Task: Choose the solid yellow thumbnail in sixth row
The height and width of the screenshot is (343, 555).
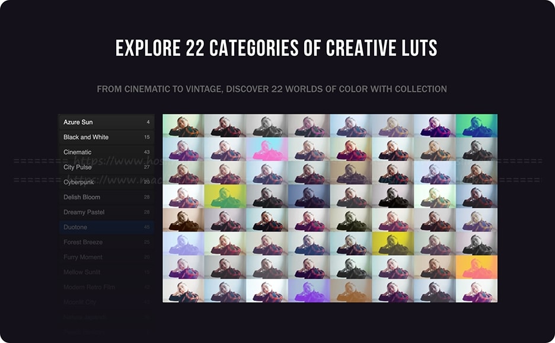Action: 393,244
